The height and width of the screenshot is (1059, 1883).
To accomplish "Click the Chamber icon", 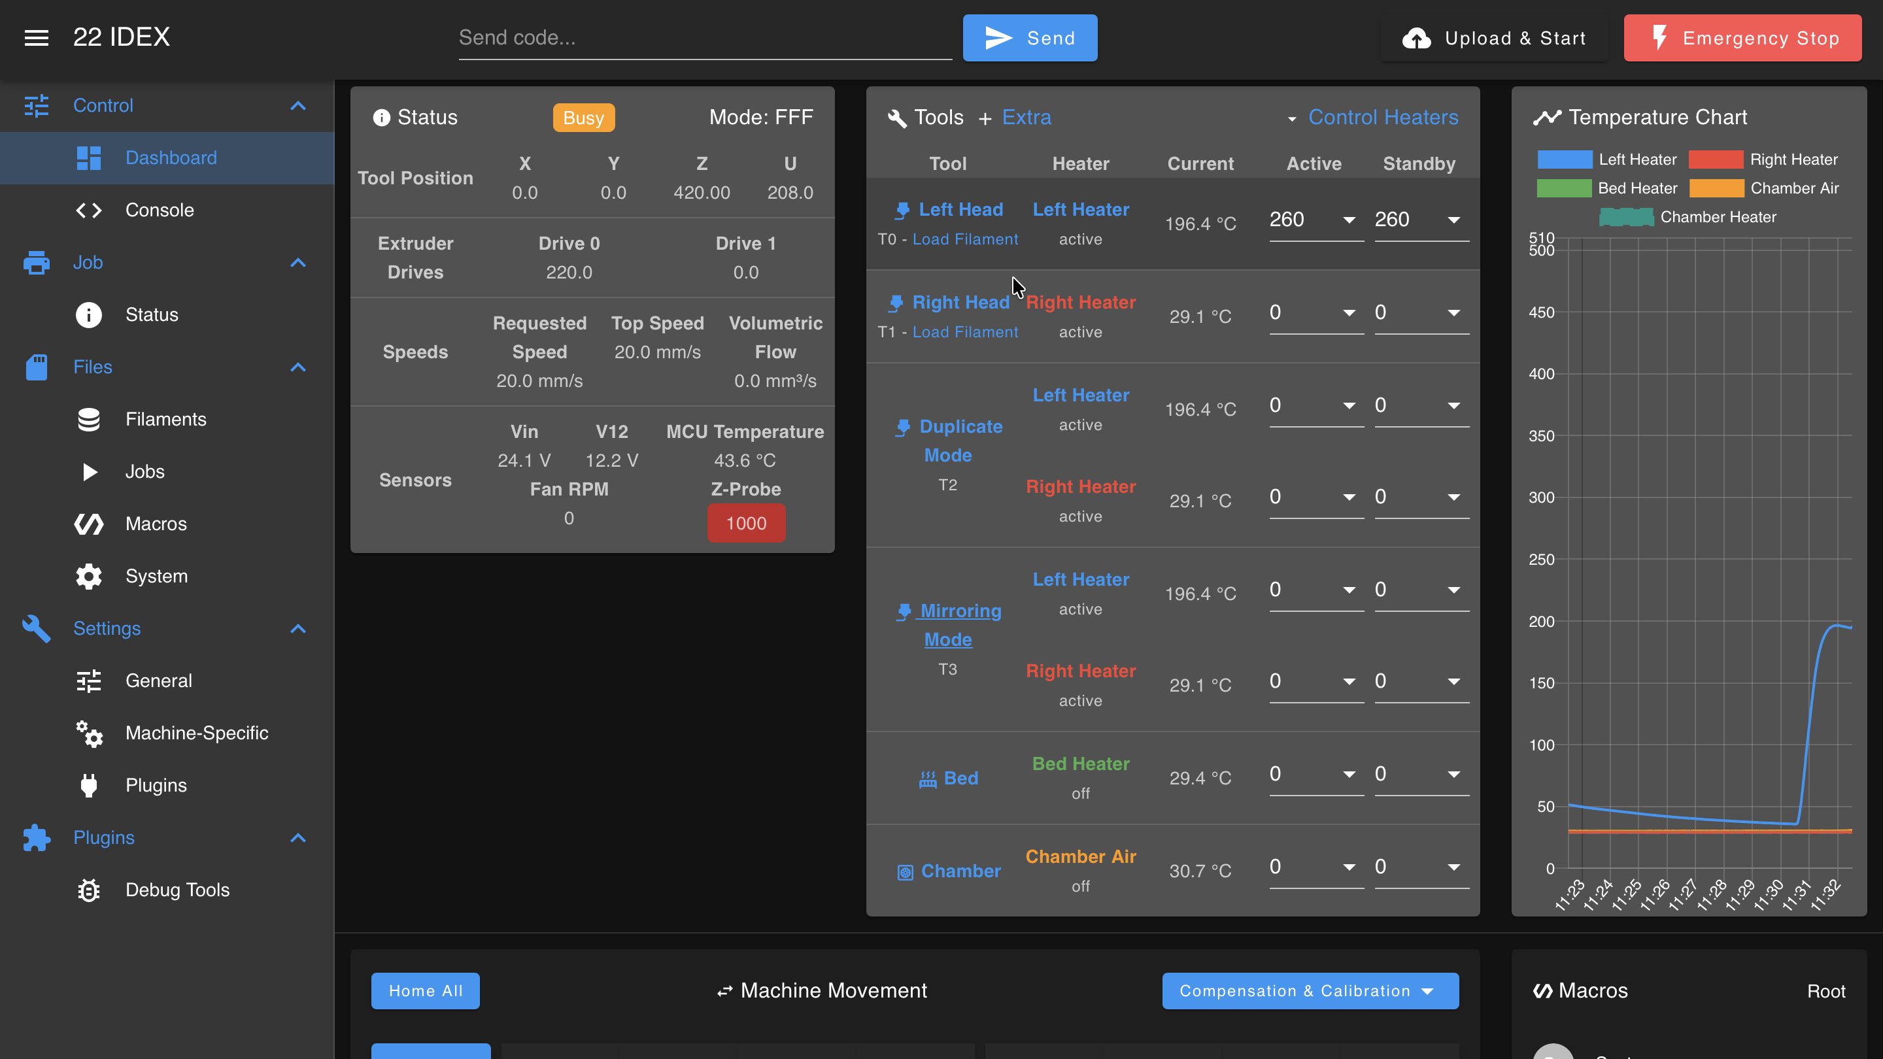I will point(905,872).
